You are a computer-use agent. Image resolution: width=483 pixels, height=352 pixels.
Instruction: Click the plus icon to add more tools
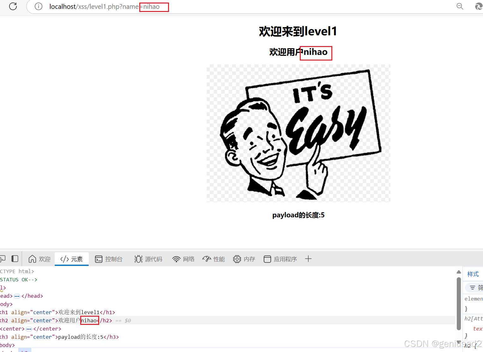308,259
